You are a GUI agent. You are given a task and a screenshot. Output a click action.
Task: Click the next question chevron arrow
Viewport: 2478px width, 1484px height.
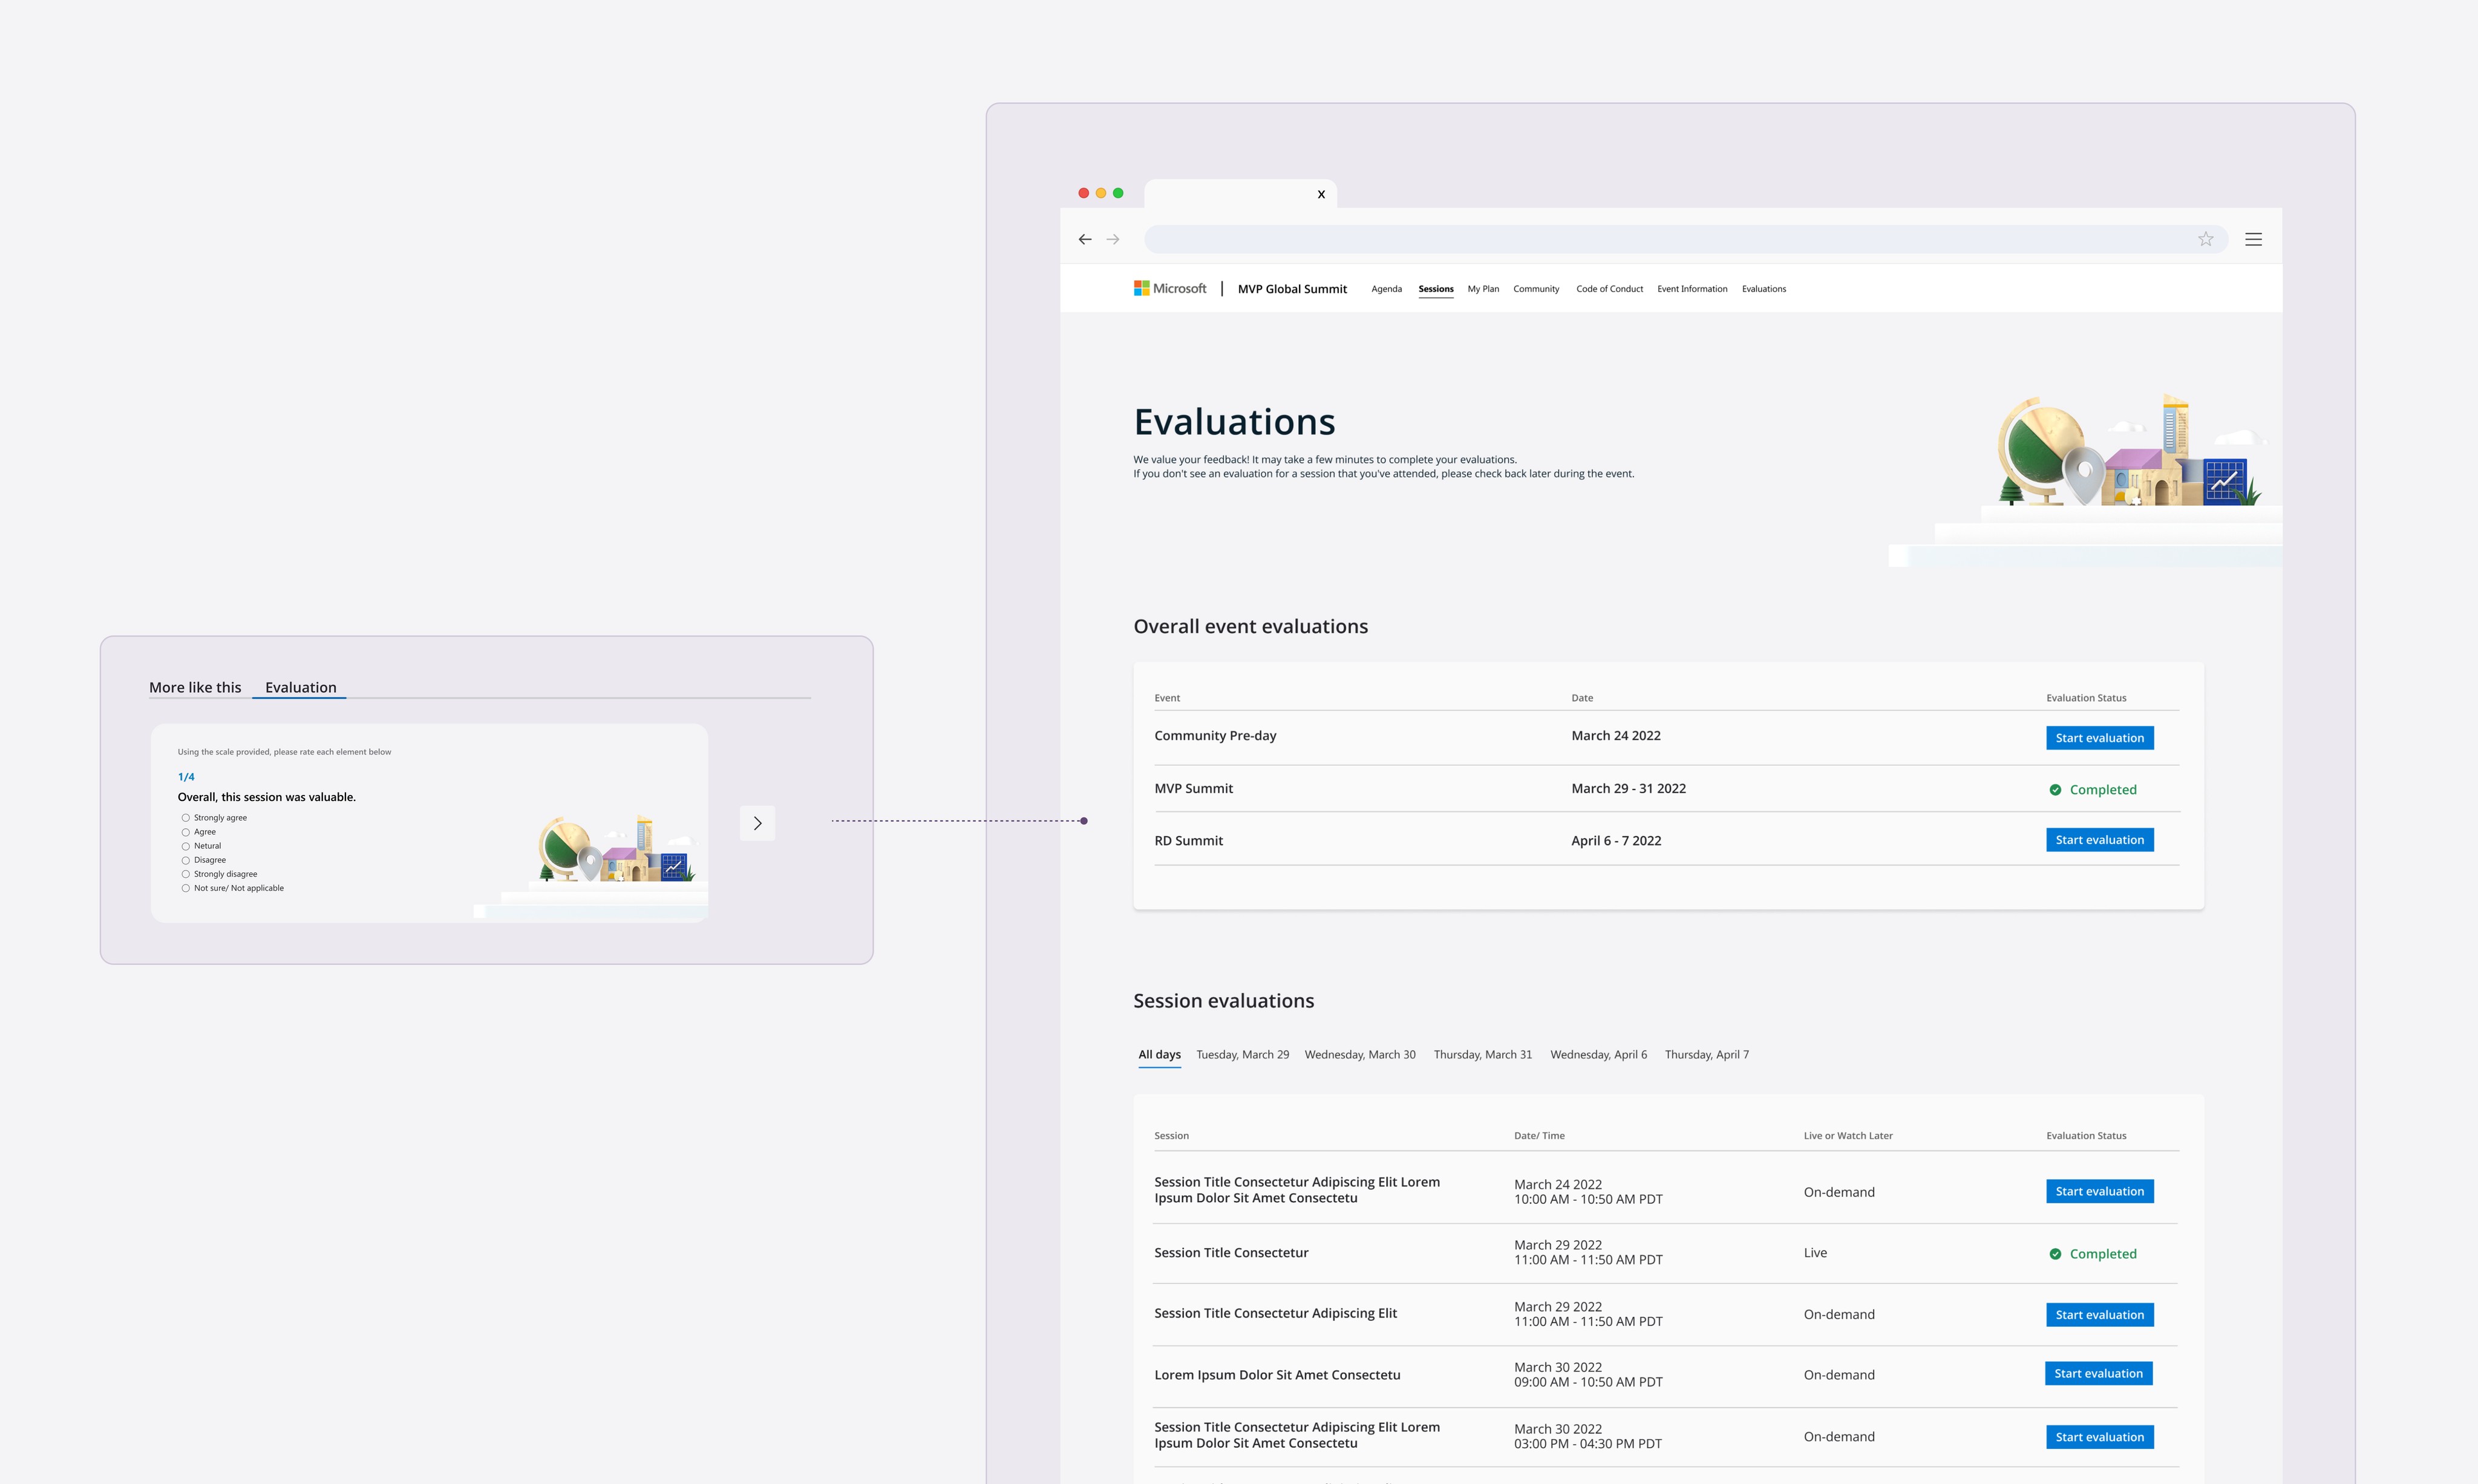point(757,823)
